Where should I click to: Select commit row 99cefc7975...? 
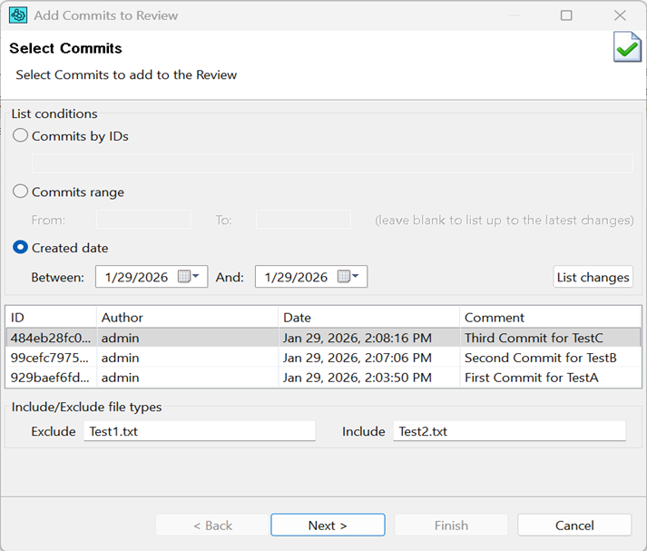[323, 358]
